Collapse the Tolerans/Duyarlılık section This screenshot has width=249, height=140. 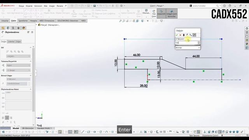[30, 61]
